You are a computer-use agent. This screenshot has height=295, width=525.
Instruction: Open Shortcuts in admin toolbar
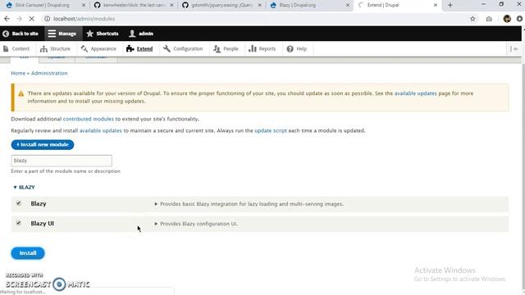point(103,34)
